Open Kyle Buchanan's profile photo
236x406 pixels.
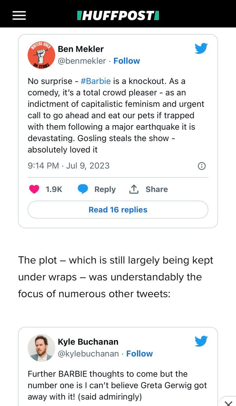(41, 348)
